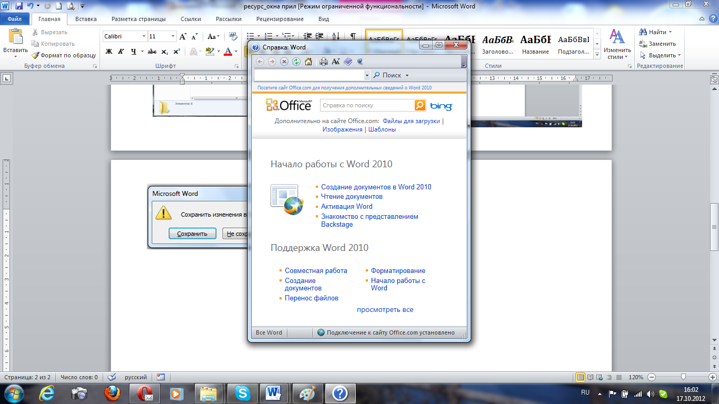
Task: Click the zoom slider handle
Action: [x=683, y=377]
